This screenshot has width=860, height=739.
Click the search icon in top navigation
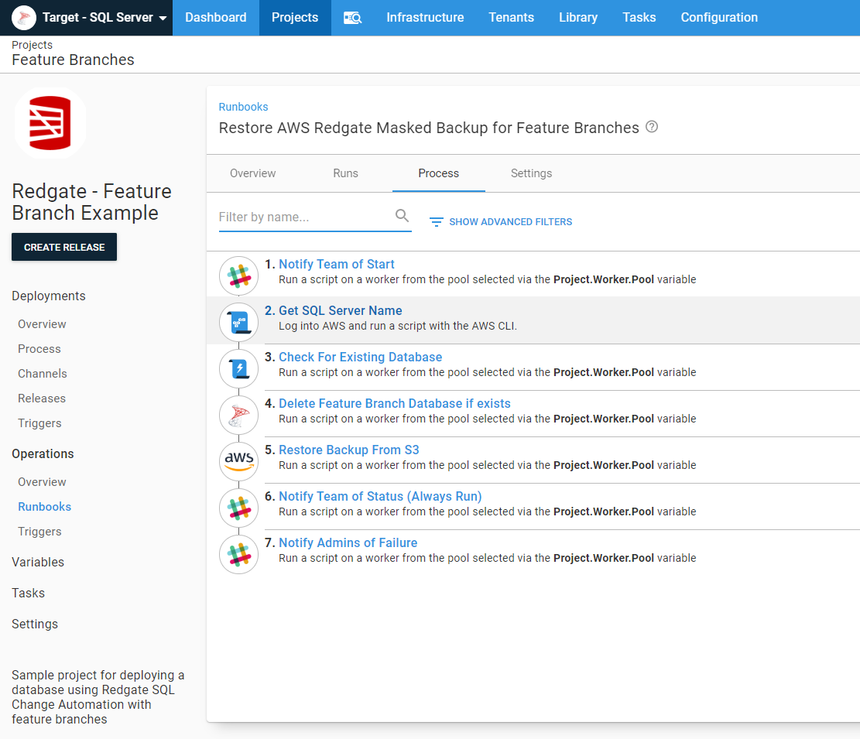pyautogui.click(x=352, y=18)
